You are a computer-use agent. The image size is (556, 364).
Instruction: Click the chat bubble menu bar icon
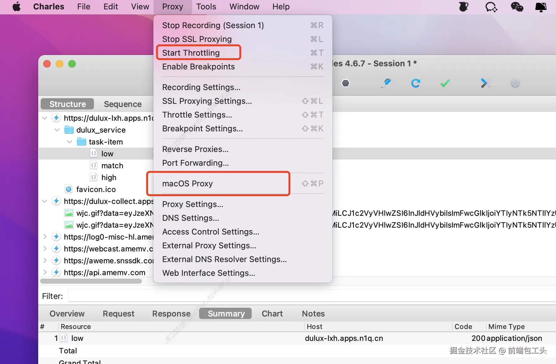pyautogui.click(x=491, y=7)
